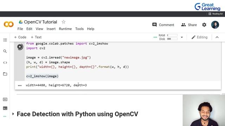Screen dimensions: 225x126
Task: Click the Face Detection with Python heading
Action: [x=77, y=114]
